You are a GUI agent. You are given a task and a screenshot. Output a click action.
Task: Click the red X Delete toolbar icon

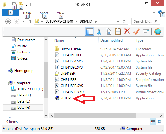pos(127,31)
